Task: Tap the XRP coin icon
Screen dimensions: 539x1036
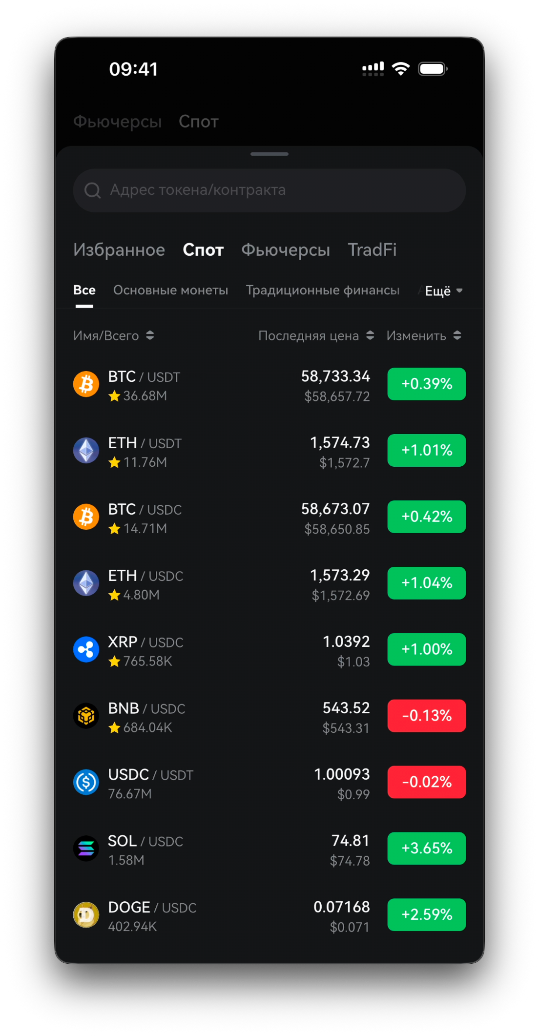Action: (x=86, y=650)
